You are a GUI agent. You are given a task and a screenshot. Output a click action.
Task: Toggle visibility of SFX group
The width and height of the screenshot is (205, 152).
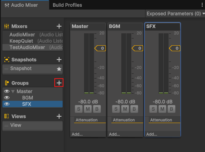click(x=7, y=104)
